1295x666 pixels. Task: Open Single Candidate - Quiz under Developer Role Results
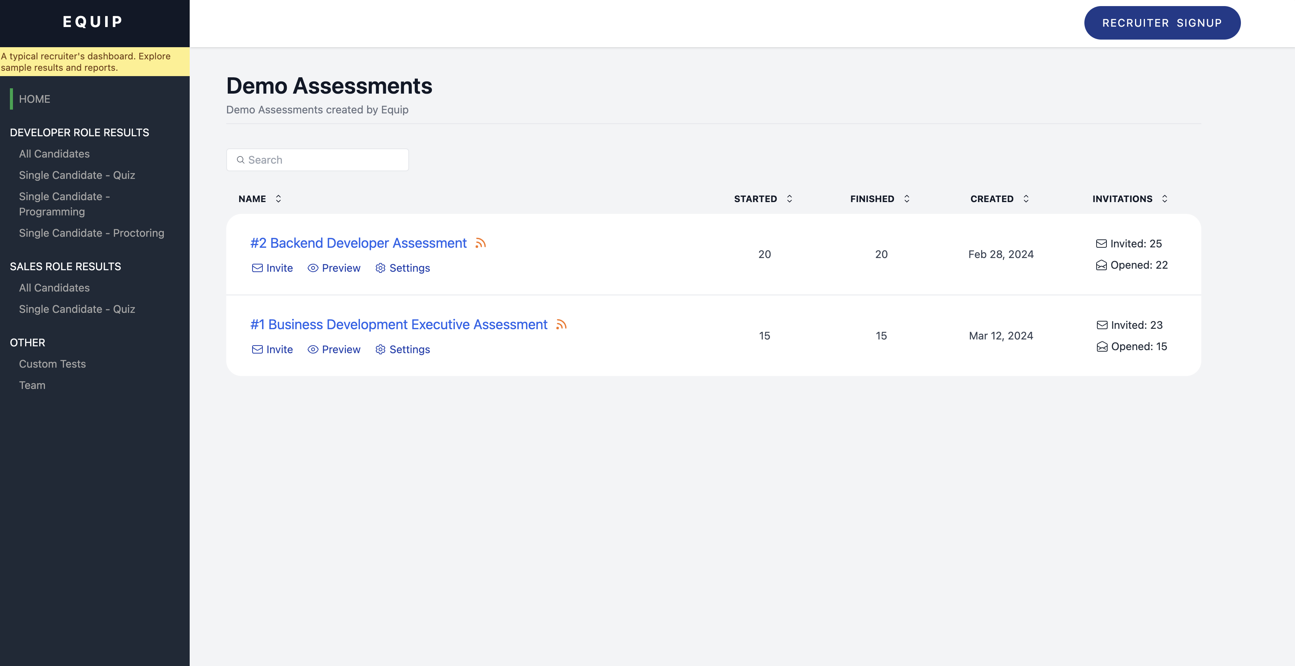click(x=77, y=175)
